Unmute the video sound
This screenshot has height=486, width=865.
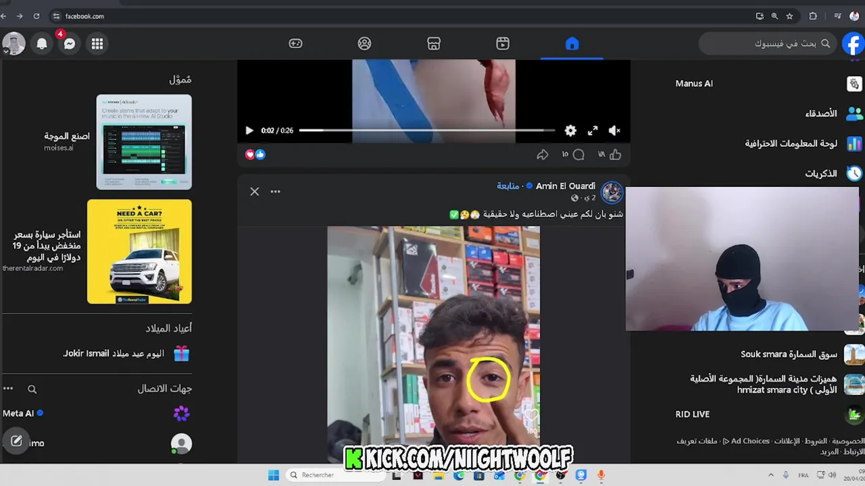[614, 130]
